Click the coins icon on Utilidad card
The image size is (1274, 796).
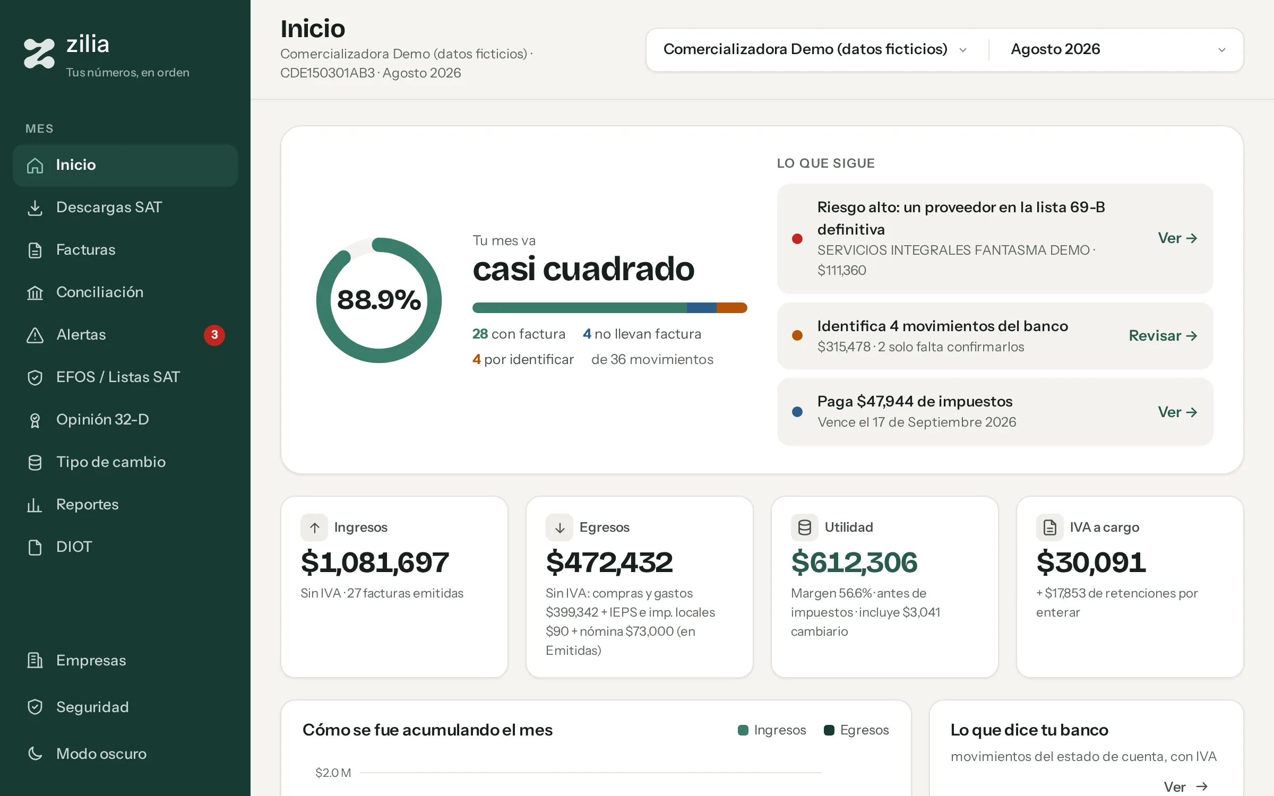[805, 527]
